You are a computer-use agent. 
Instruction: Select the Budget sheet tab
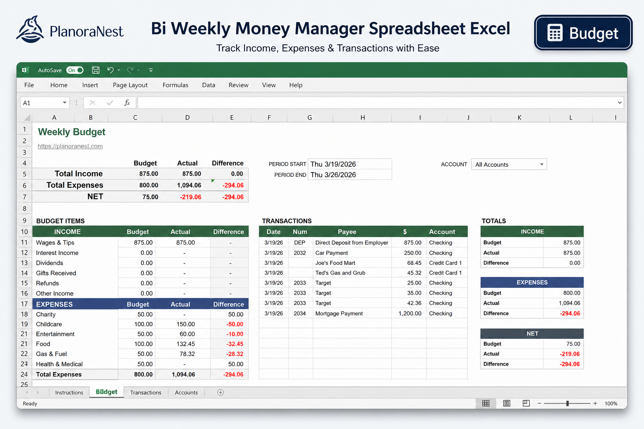(106, 392)
